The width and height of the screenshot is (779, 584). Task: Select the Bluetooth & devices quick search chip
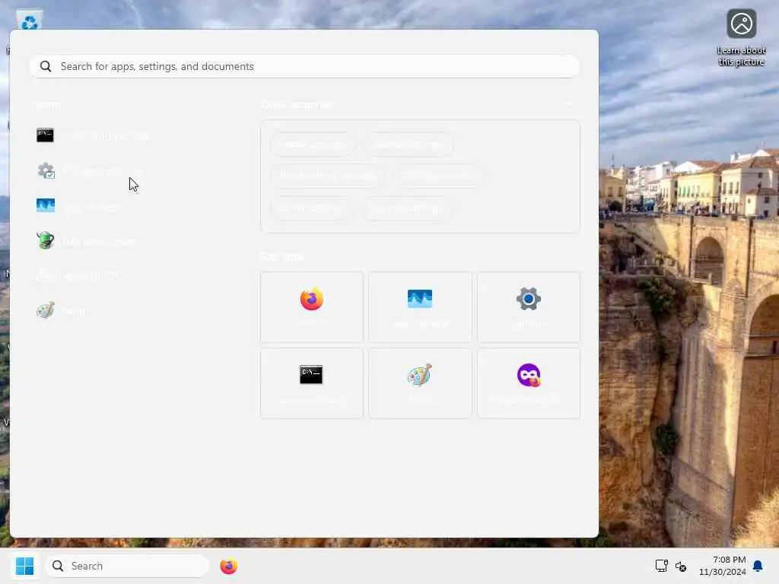click(x=327, y=176)
